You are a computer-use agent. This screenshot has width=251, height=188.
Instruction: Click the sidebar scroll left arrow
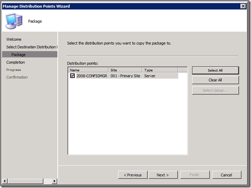(x=5, y=181)
